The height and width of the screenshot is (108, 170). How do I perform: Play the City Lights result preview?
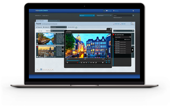(55, 46)
